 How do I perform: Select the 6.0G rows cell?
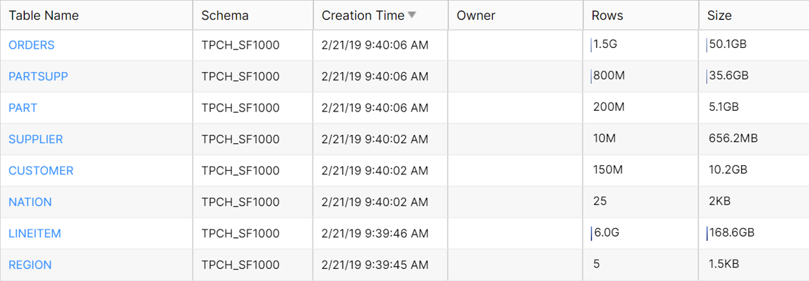coord(641,233)
